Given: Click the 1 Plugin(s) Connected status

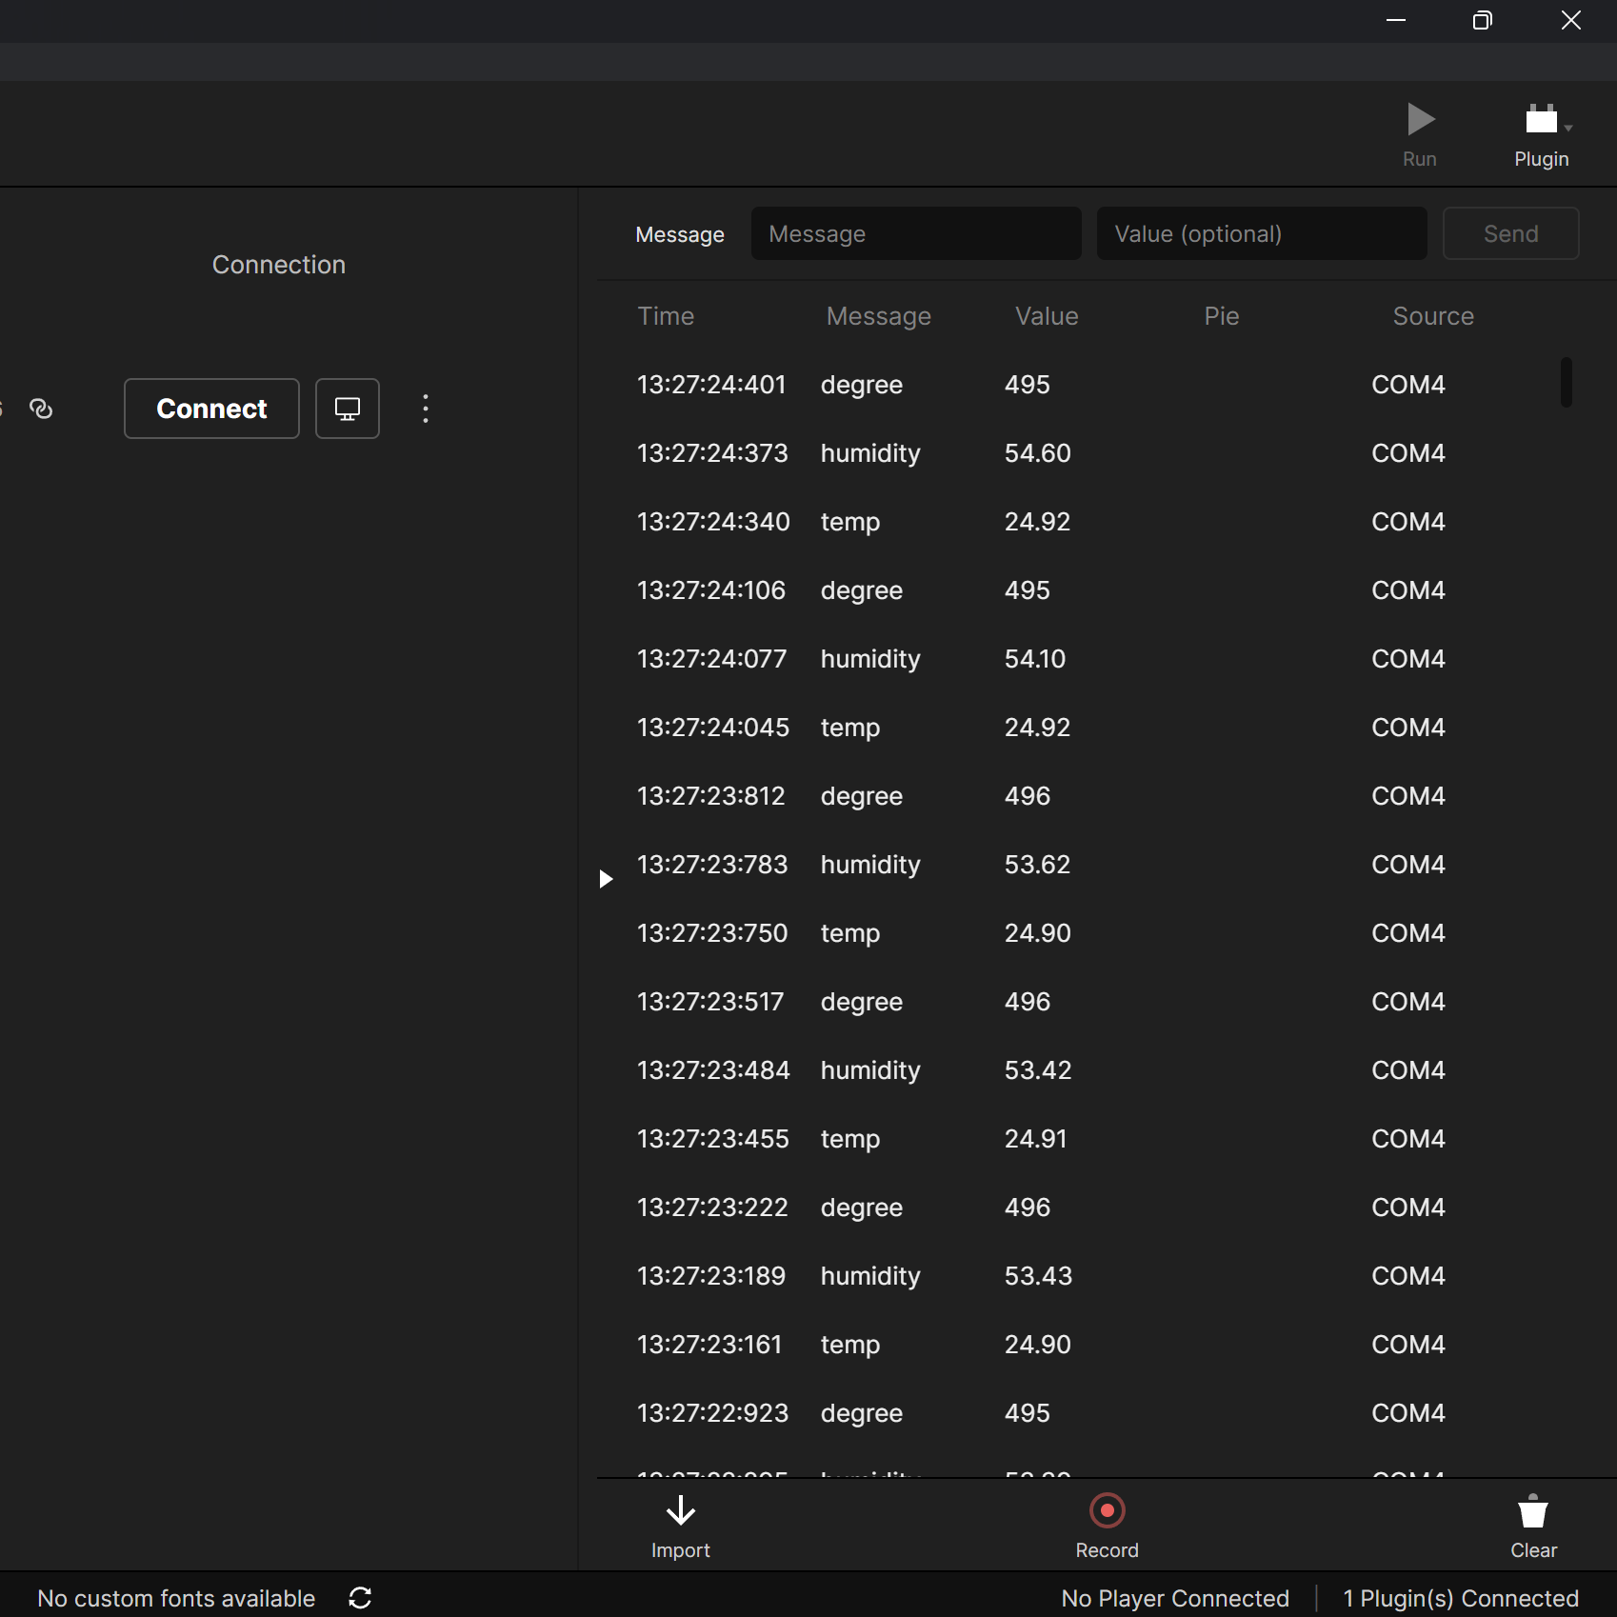Looking at the screenshot, I should 1461,1598.
